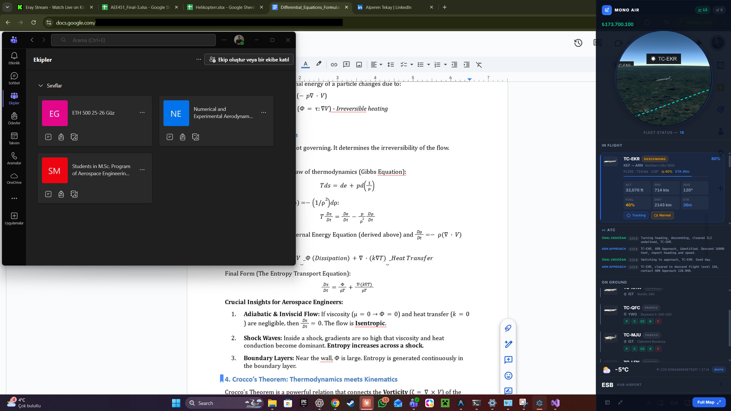Image resolution: width=731 pixels, height=411 pixels.
Task: Click Ekip oluştur veya bir ekibe katıl
Action: tap(249, 60)
